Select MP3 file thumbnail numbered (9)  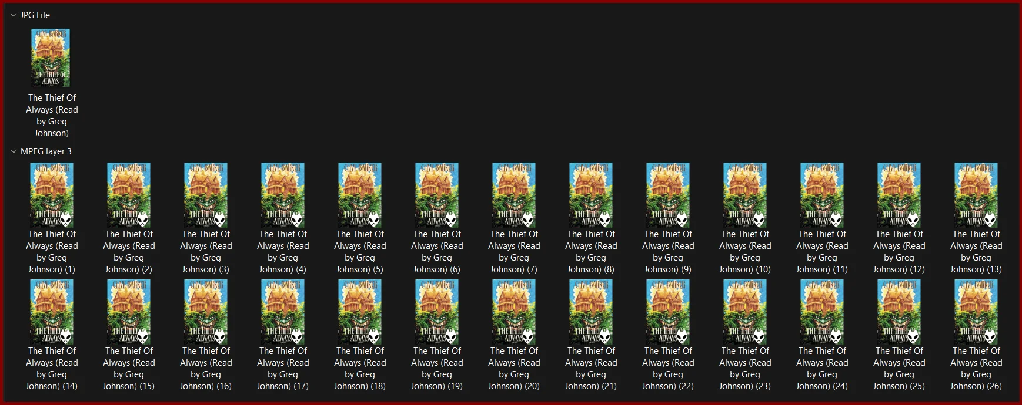[668, 195]
